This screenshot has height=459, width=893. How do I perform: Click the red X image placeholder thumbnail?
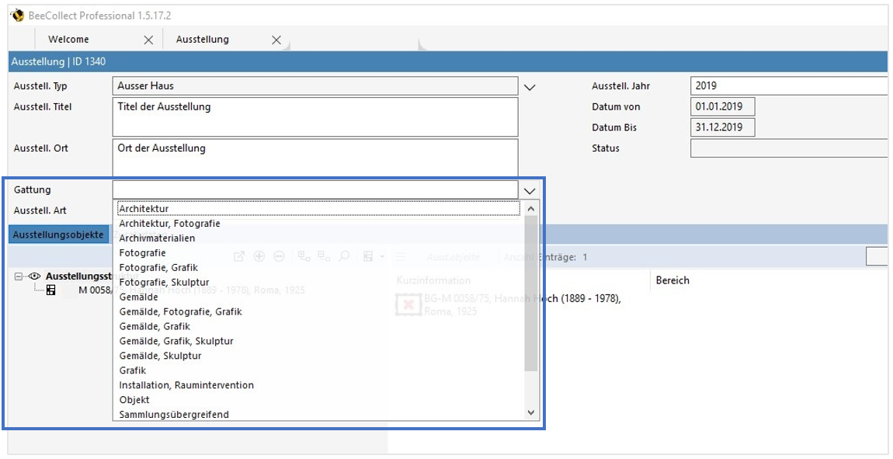click(407, 304)
